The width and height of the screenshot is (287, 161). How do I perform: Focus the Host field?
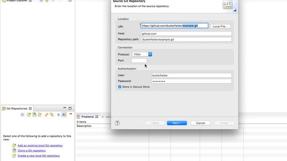[x=186, y=34]
